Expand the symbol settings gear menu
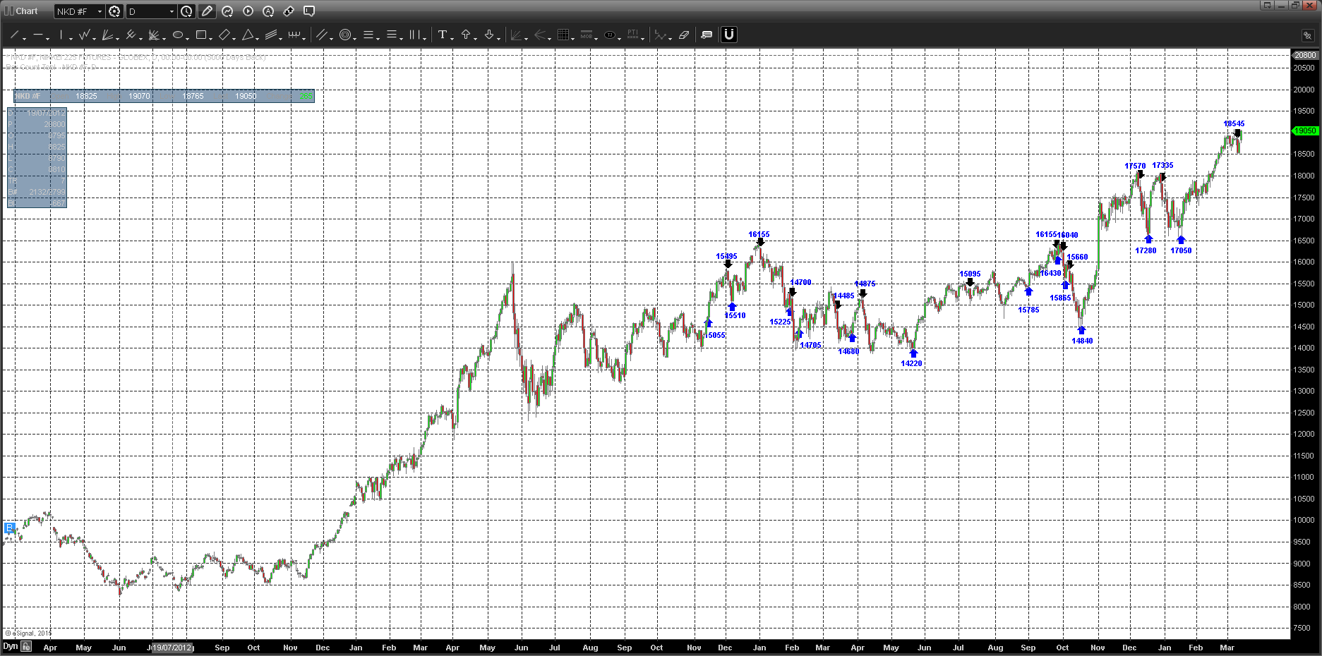The height and width of the screenshot is (656, 1322). click(x=114, y=11)
